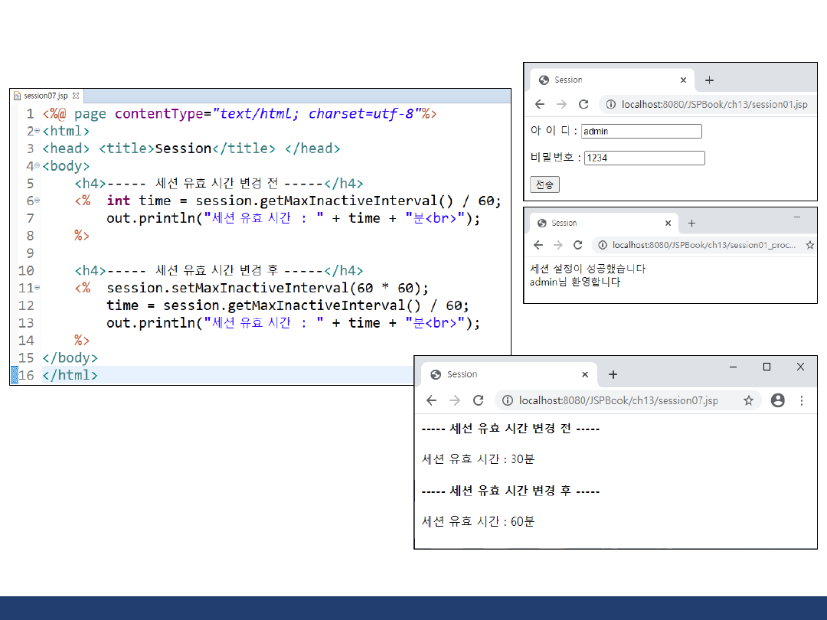Screen dimensions: 827x620
Task: Reload the session07.jsp browser page
Action: (479, 400)
